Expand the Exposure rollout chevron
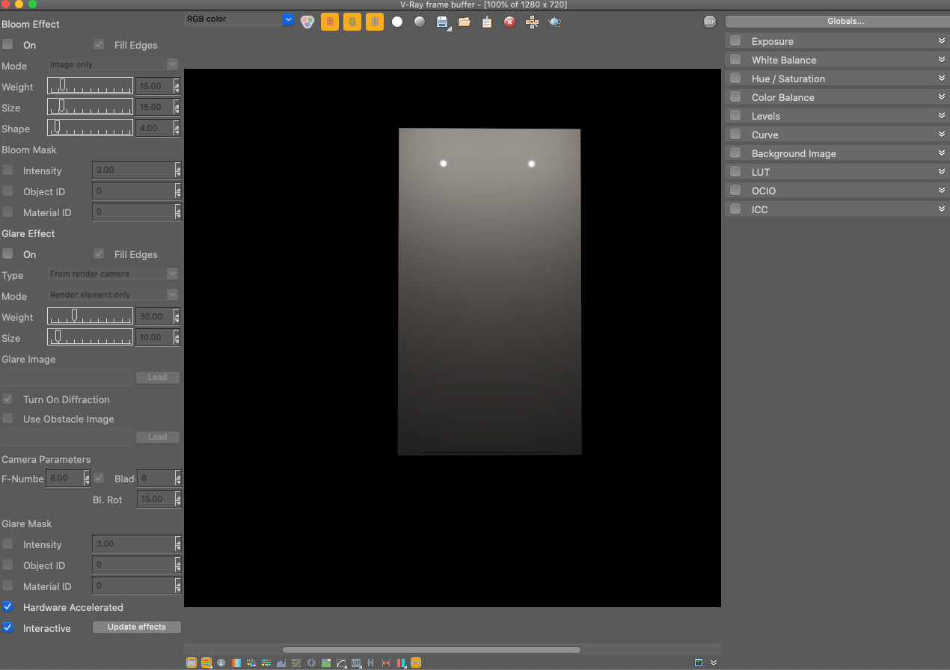 click(x=942, y=40)
